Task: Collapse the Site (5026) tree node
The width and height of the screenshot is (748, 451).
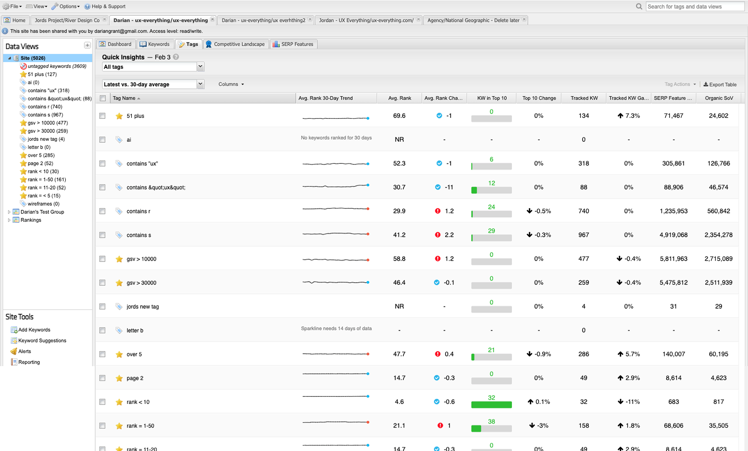Action: point(9,58)
